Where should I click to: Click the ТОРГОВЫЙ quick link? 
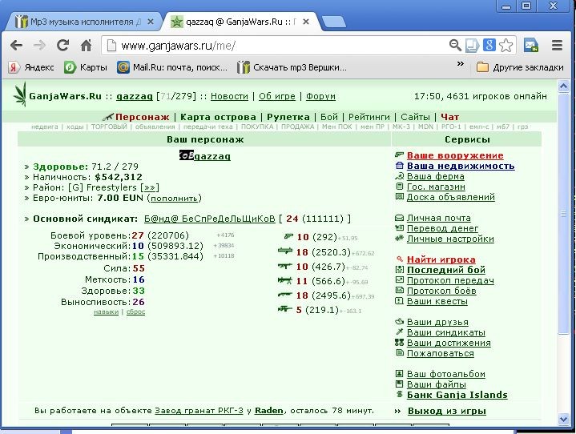pos(109,127)
